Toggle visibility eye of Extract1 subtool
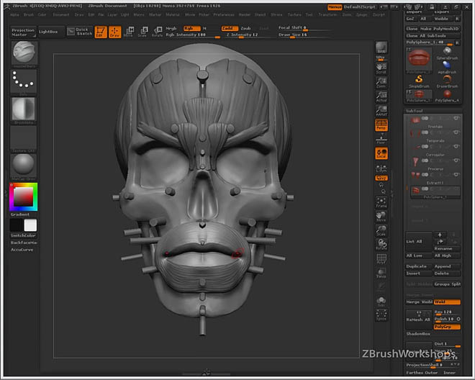 (456, 175)
